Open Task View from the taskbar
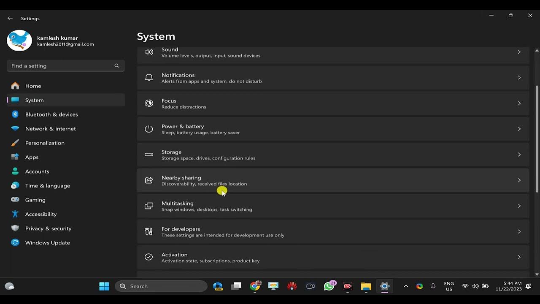The width and height of the screenshot is (540, 304). point(236,286)
